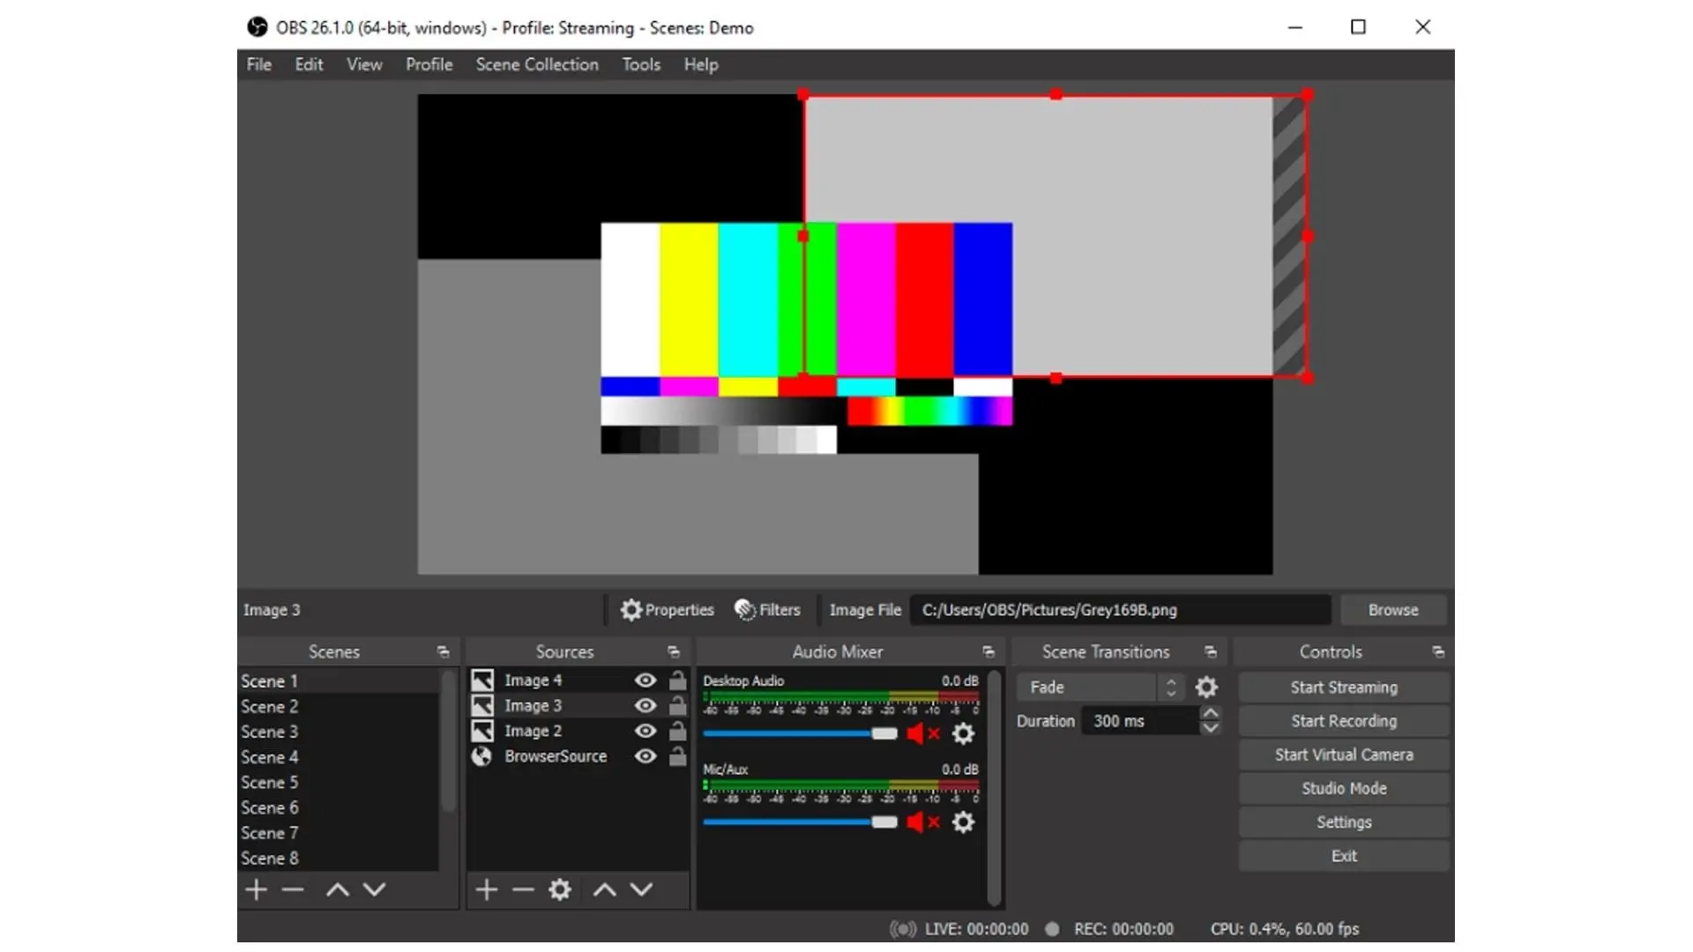Open Tools menu
The height and width of the screenshot is (952, 1693).
pyautogui.click(x=641, y=64)
